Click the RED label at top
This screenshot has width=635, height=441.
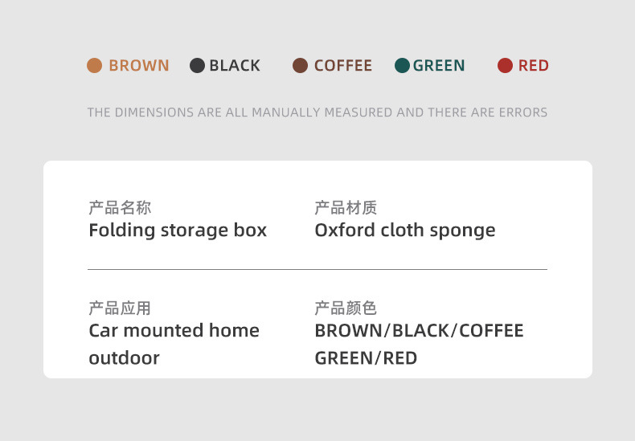coord(534,66)
